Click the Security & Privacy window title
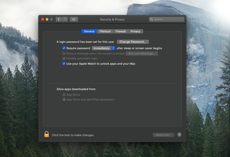230x157 pixels. pyautogui.click(x=112, y=19)
